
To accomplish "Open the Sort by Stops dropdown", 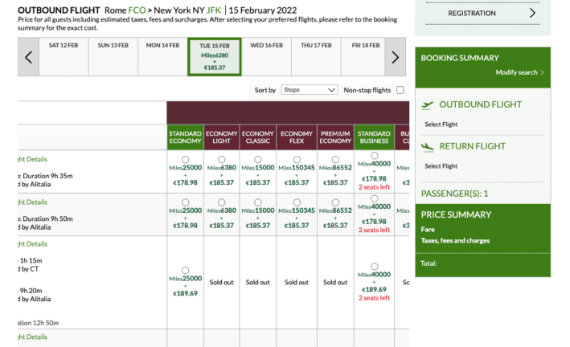I will (x=310, y=91).
